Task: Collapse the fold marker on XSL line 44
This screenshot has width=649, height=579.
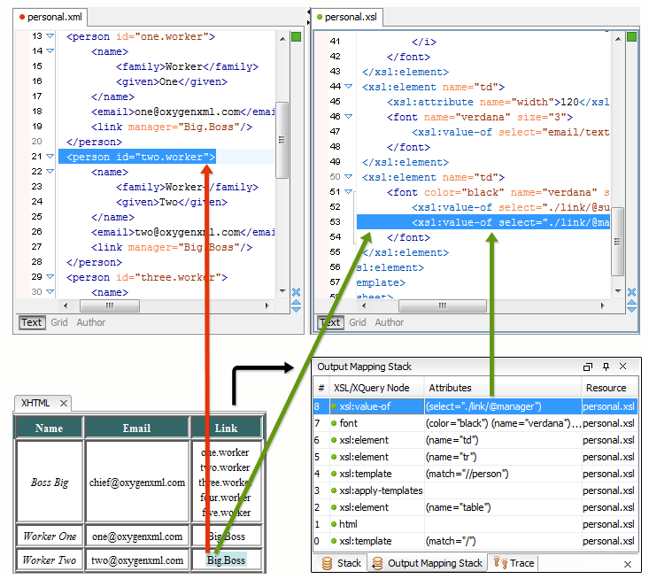Action: (x=348, y=87)
